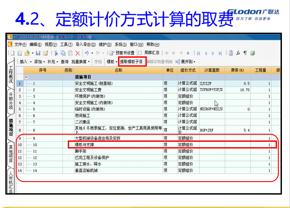This screenshot has width=290, height=208.
Task: Click the move up arrow icon
Action: [x=181, y=53]
